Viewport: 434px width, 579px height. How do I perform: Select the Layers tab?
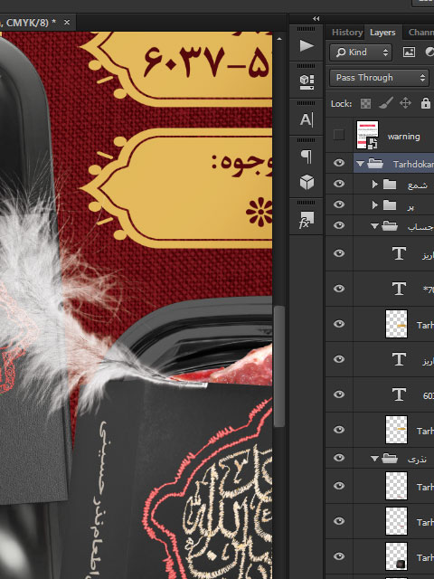[382, 33]
